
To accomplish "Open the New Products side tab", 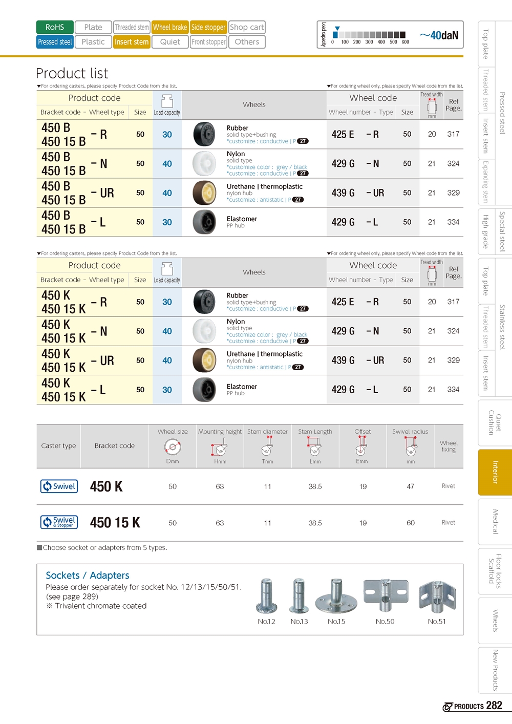I will click(x=495, y=670).
